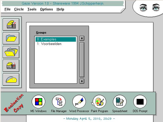This screenshot has width=163, height=122.
Task: Click the top file cabinet icon with large red arrow
Action: click(11, 25)
